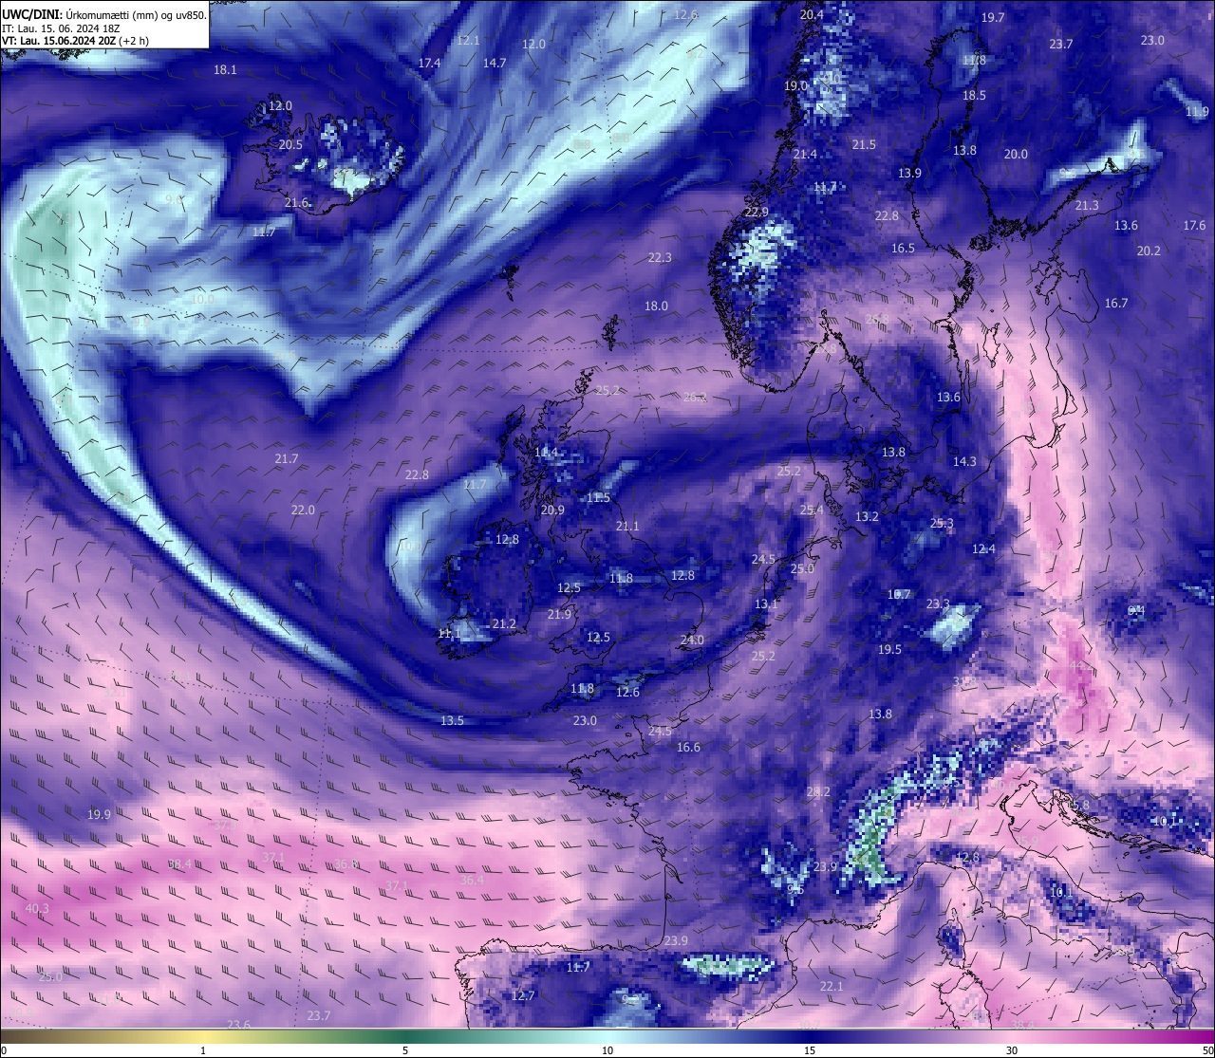This screenshot has height=1058, width=1215.
Task: Click the 14.3 value label
Action: coord(964,462)
